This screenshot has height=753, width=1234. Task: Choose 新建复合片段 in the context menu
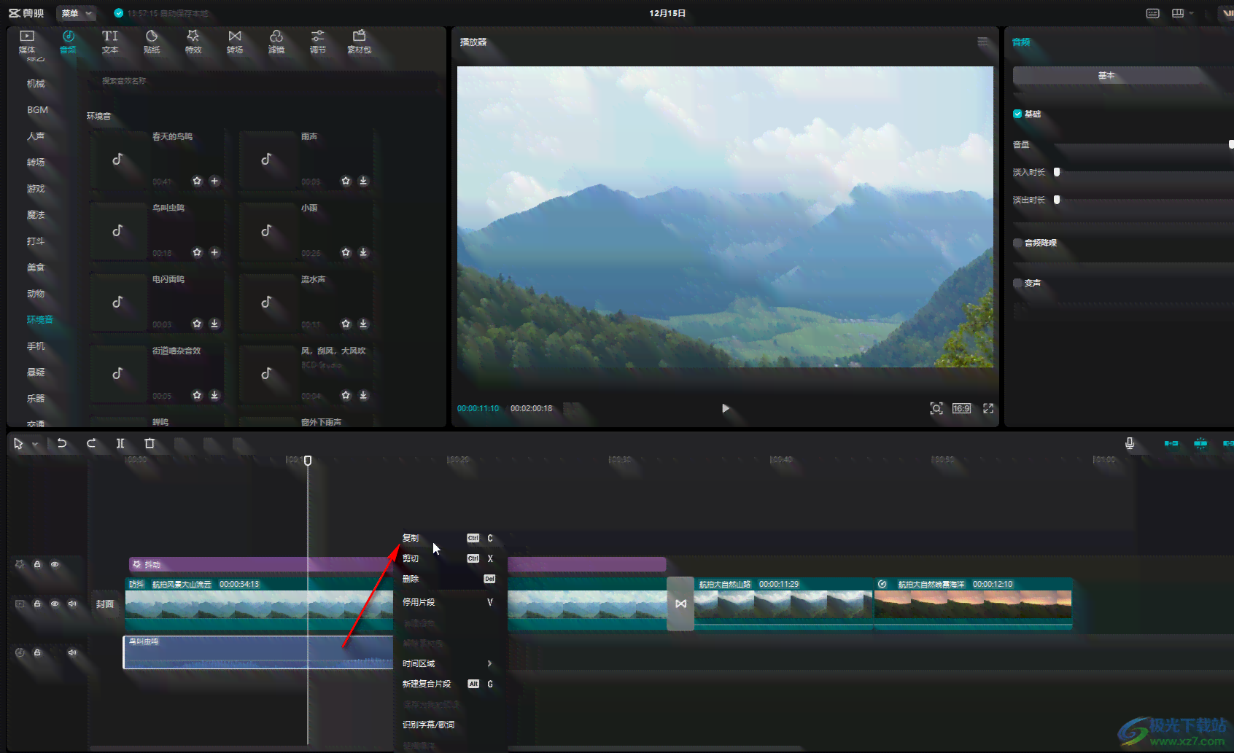point(449,684)
